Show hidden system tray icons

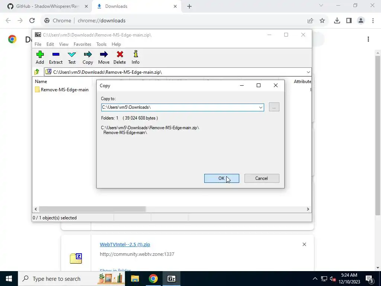[x=315, y=279]
